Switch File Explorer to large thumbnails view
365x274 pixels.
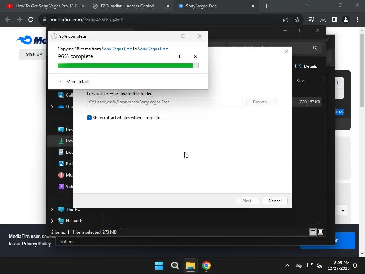click(x=320, y=232)
